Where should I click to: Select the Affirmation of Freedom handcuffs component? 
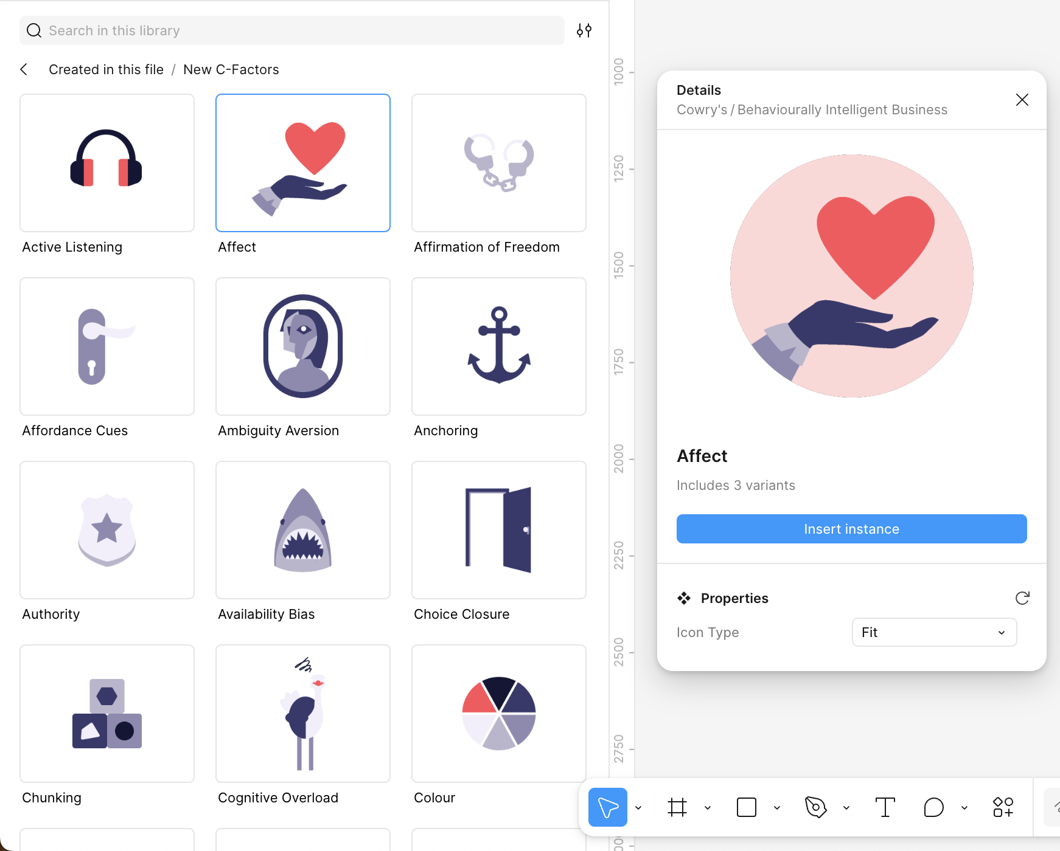499,163
